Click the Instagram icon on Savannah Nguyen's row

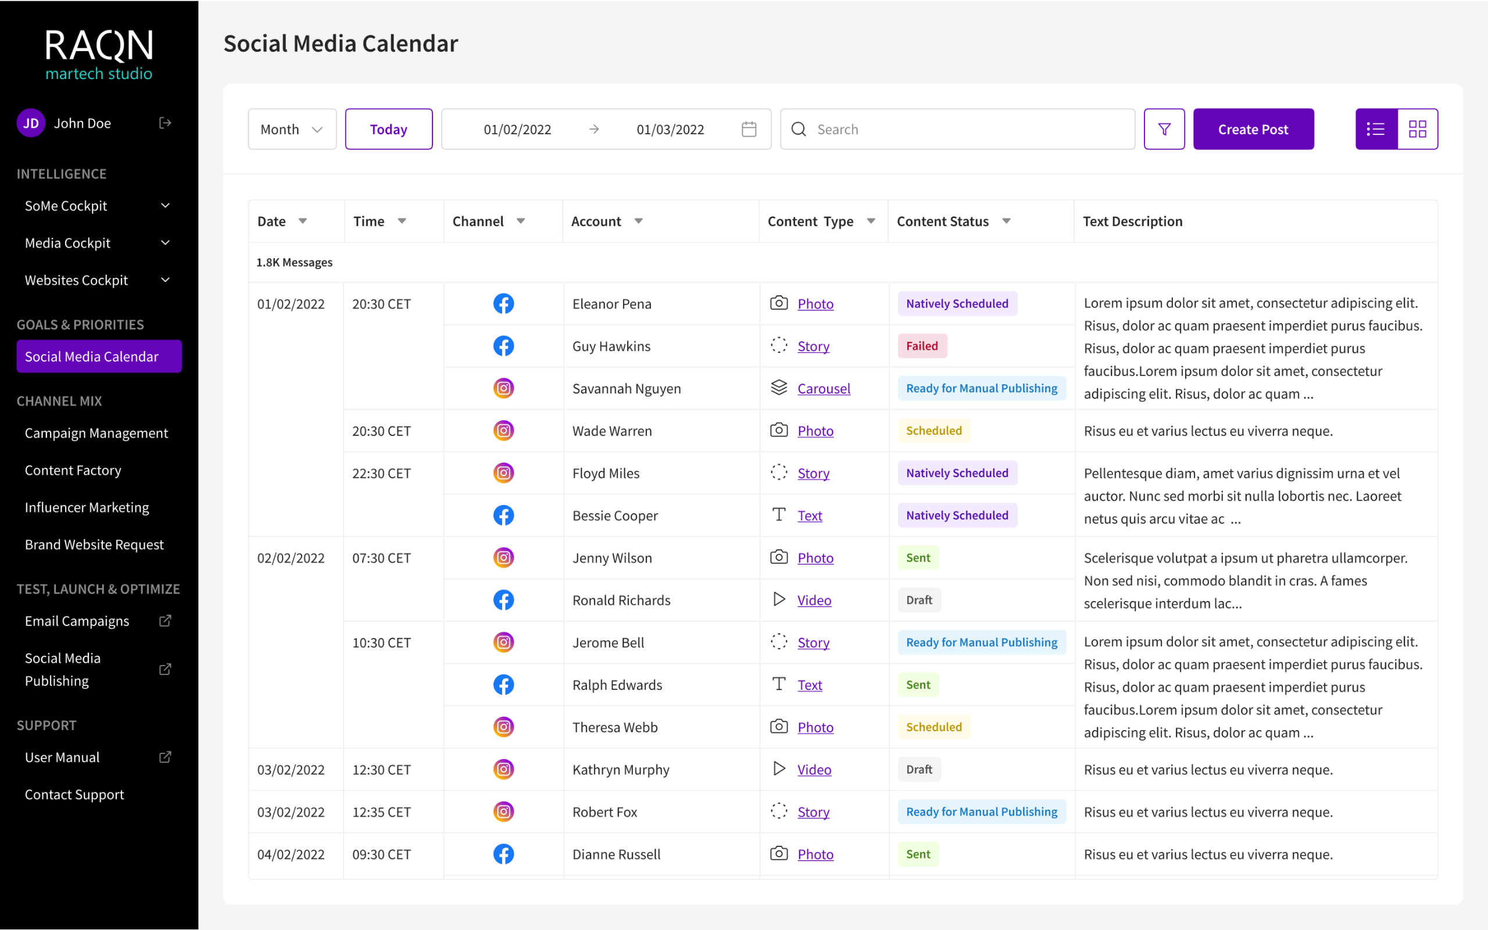(503, 388)
